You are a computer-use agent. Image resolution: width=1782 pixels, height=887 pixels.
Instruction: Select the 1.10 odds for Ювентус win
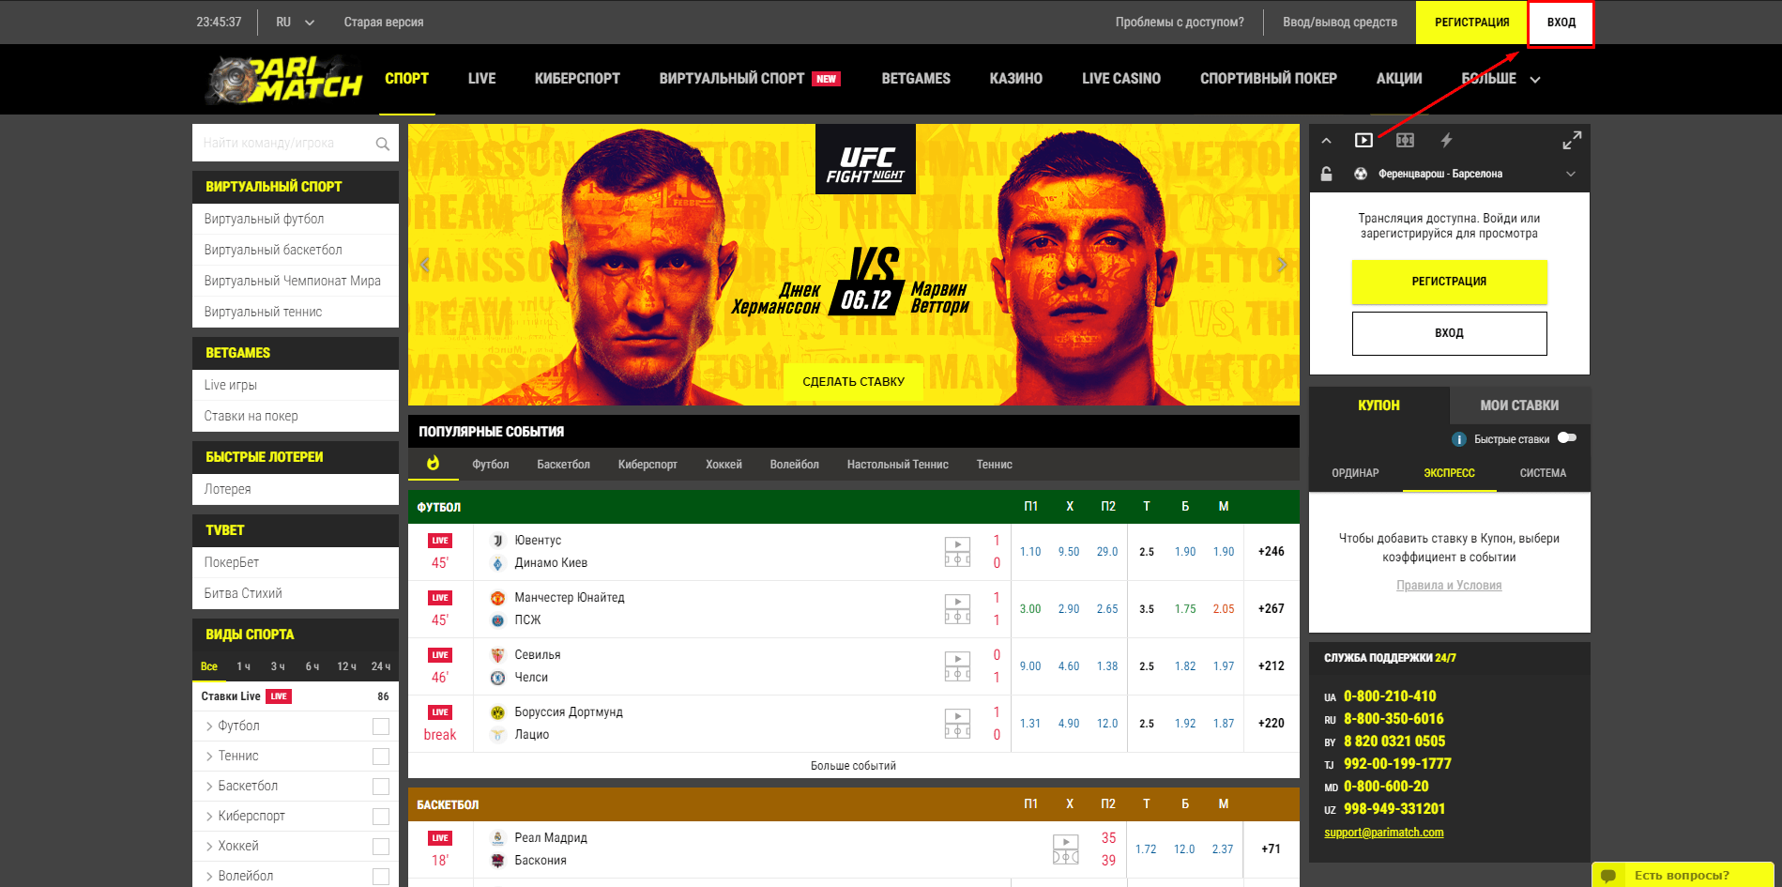coord(1030,552)
